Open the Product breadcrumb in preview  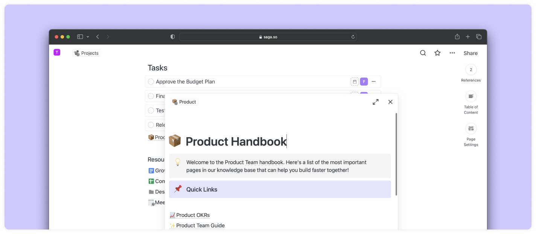184,102
